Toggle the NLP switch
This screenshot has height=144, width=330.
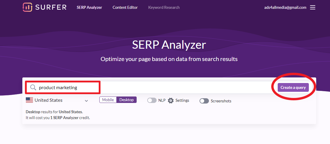point(152,100)
